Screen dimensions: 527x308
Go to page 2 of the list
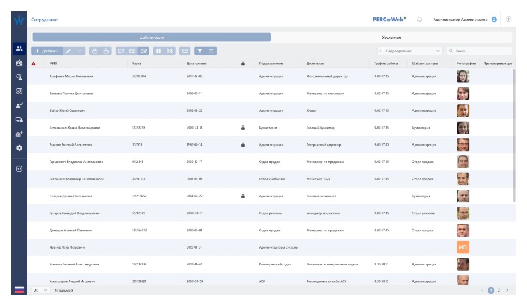pos(498,291)
